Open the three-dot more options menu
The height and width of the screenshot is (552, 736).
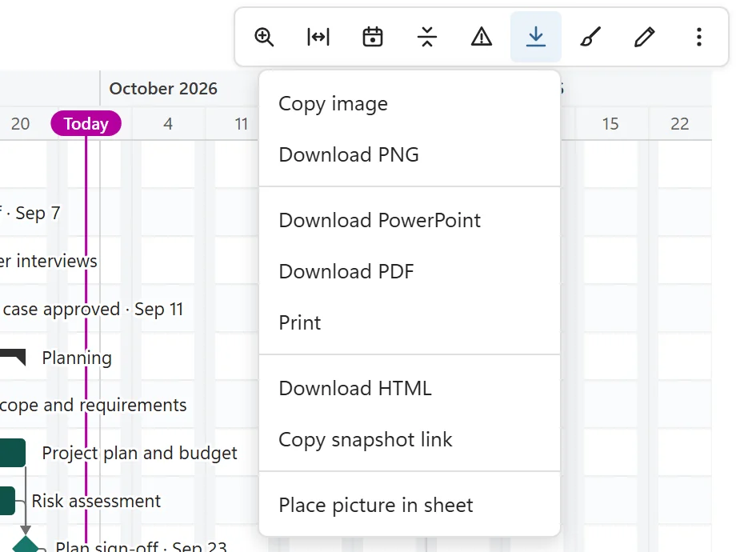699,37
